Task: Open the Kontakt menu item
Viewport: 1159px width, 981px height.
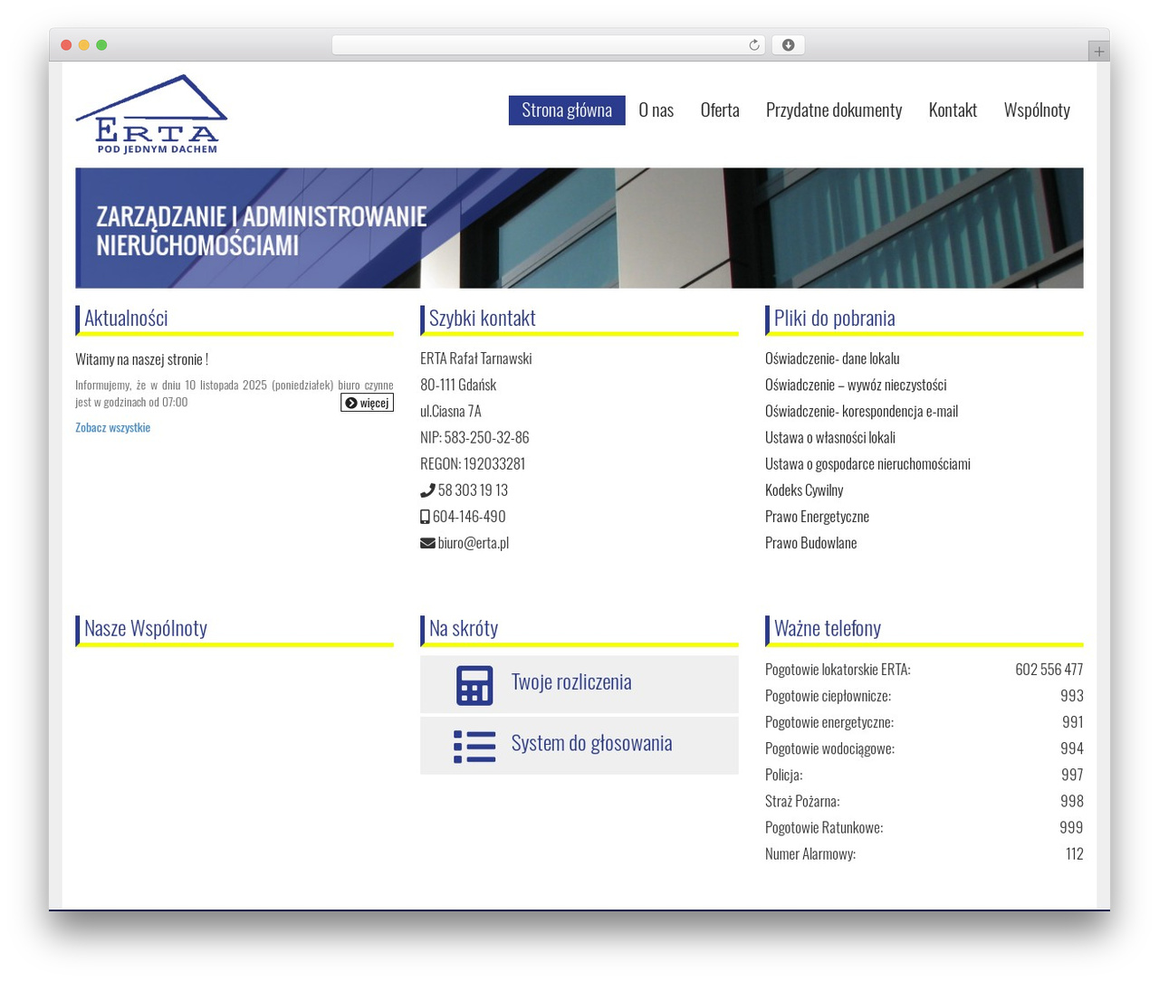Action: pos(953,110)
